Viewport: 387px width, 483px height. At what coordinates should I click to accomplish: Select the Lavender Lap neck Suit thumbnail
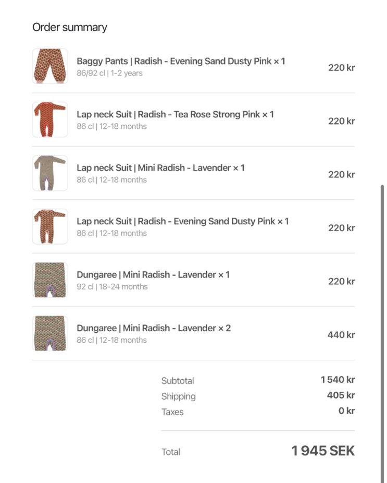pyautogui.click(x=50, y=173)
